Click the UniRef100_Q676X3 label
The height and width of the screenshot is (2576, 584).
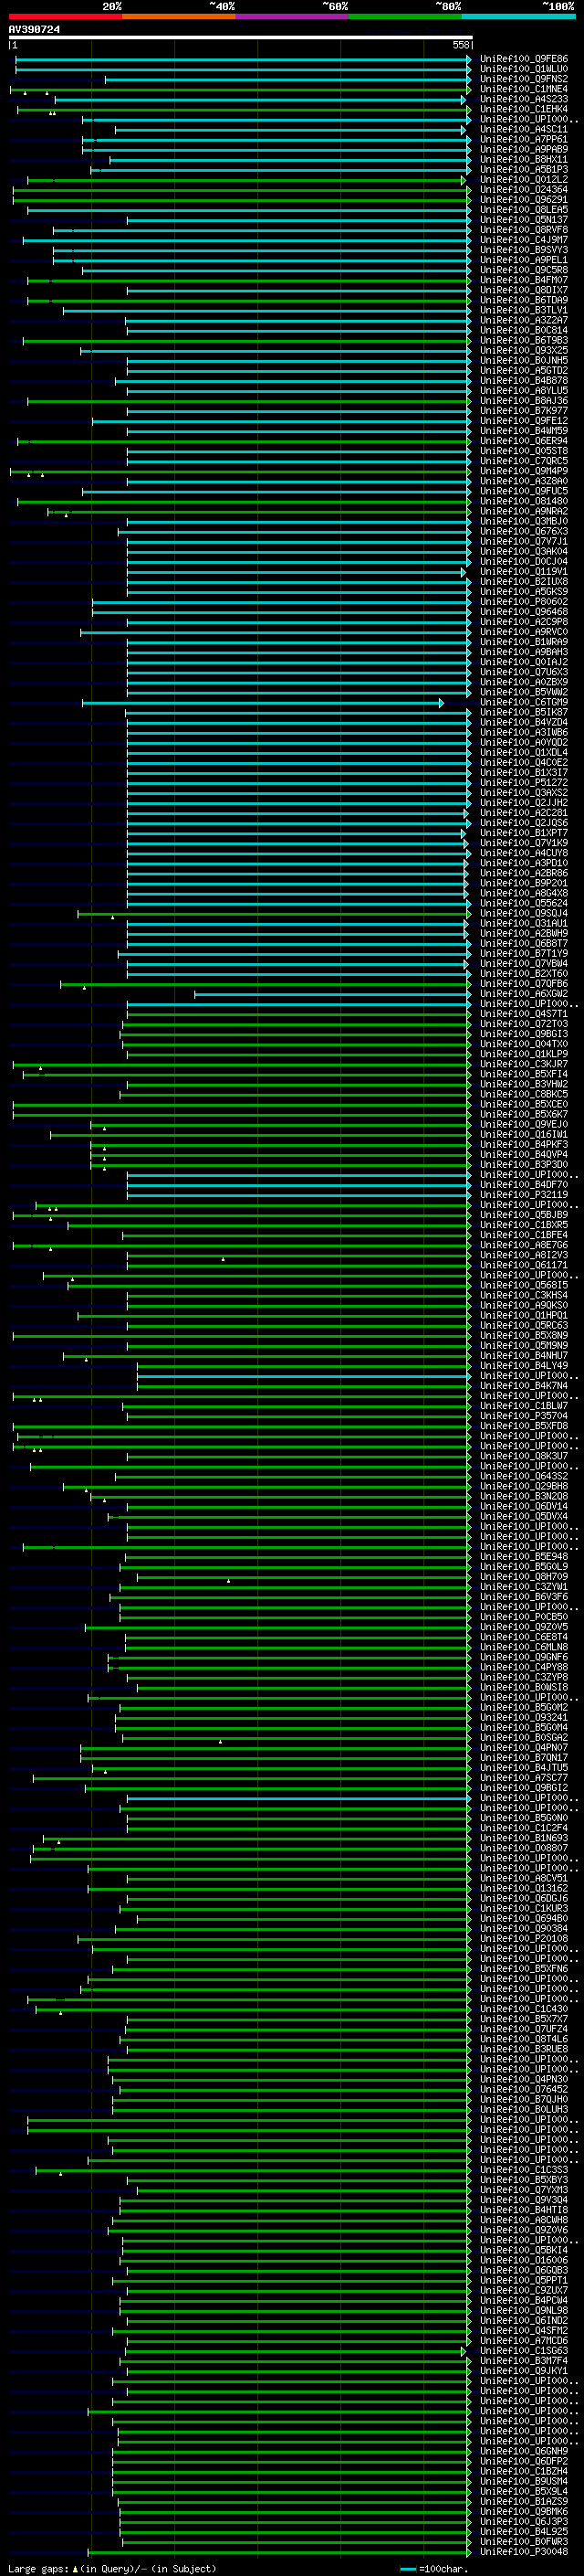pyautogui.click(x=523, y=531)
